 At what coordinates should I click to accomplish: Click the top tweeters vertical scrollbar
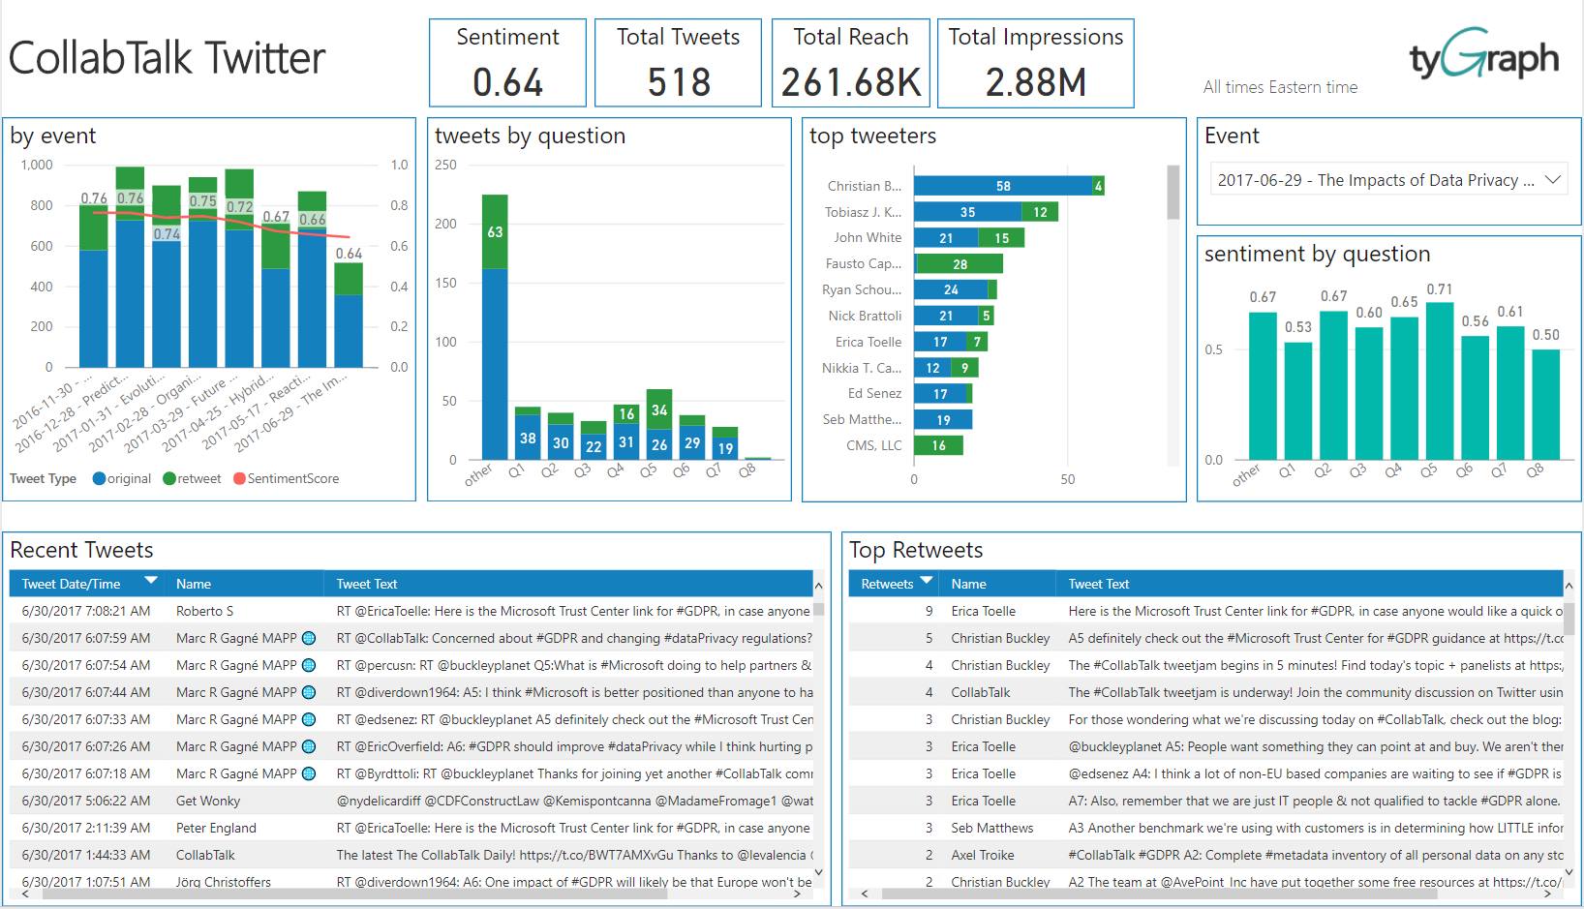pyautogui.click(x=1173, y=194)
